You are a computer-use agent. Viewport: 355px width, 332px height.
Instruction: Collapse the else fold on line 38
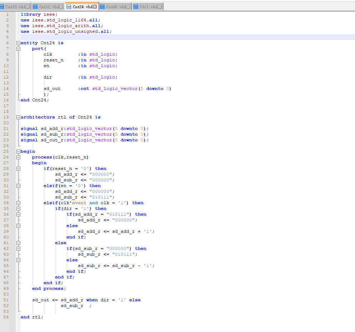click(x=18, y=226)
